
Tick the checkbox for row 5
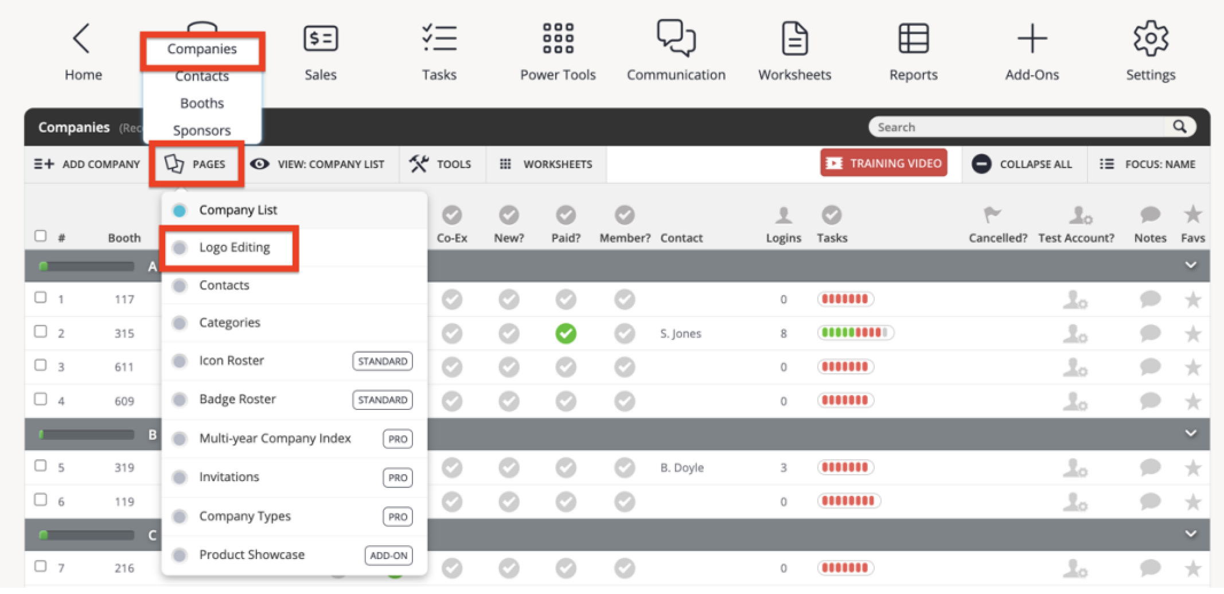[x=40, y=466]
